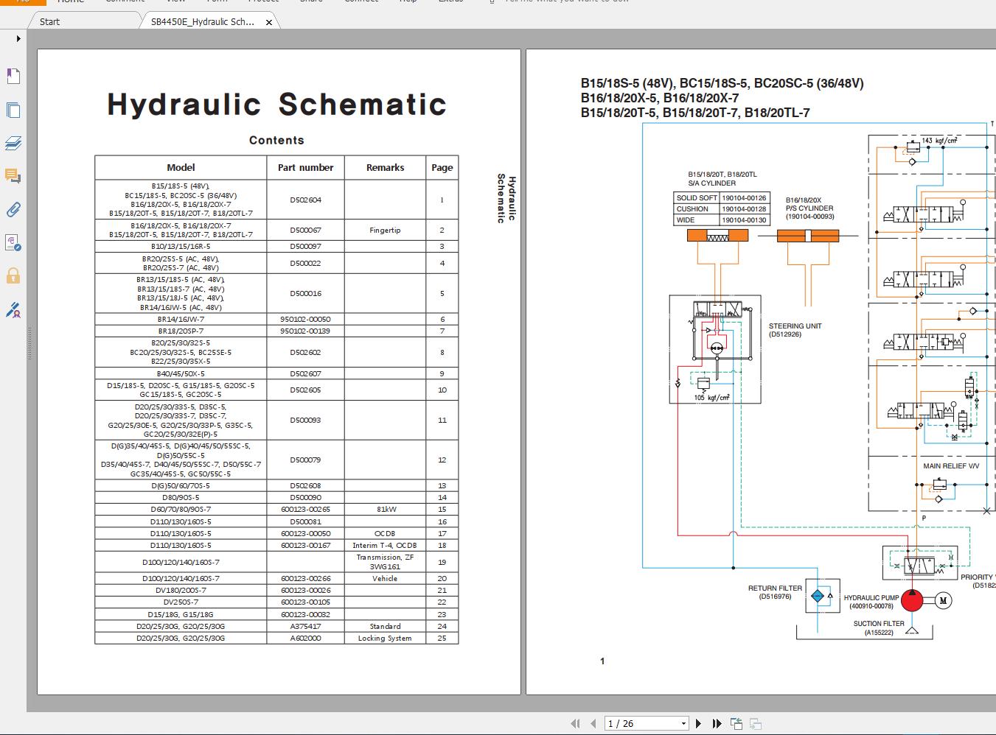Screen dimensions: 996x735
Task: Click part number D500016
Action: point(305,293)
